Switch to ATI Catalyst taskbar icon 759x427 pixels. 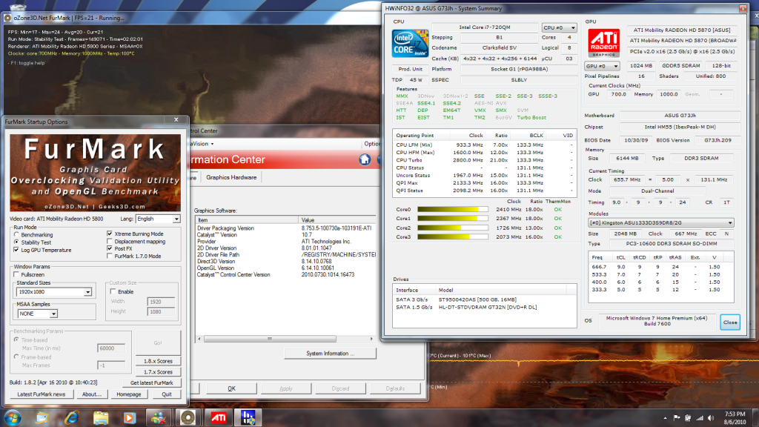[218, 417]
